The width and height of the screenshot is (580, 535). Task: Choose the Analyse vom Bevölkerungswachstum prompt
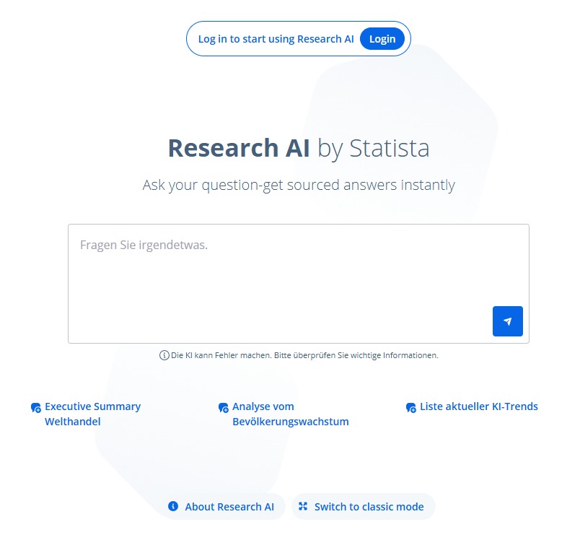pos(290,414)
